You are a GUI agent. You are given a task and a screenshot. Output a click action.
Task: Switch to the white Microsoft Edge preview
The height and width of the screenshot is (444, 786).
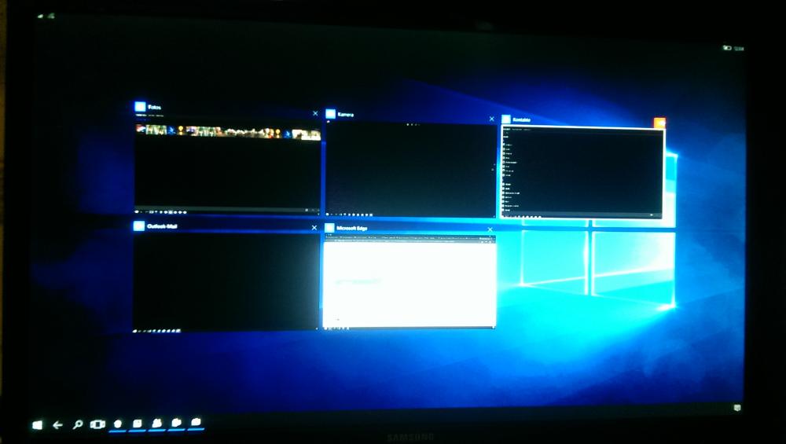[410, 283]
